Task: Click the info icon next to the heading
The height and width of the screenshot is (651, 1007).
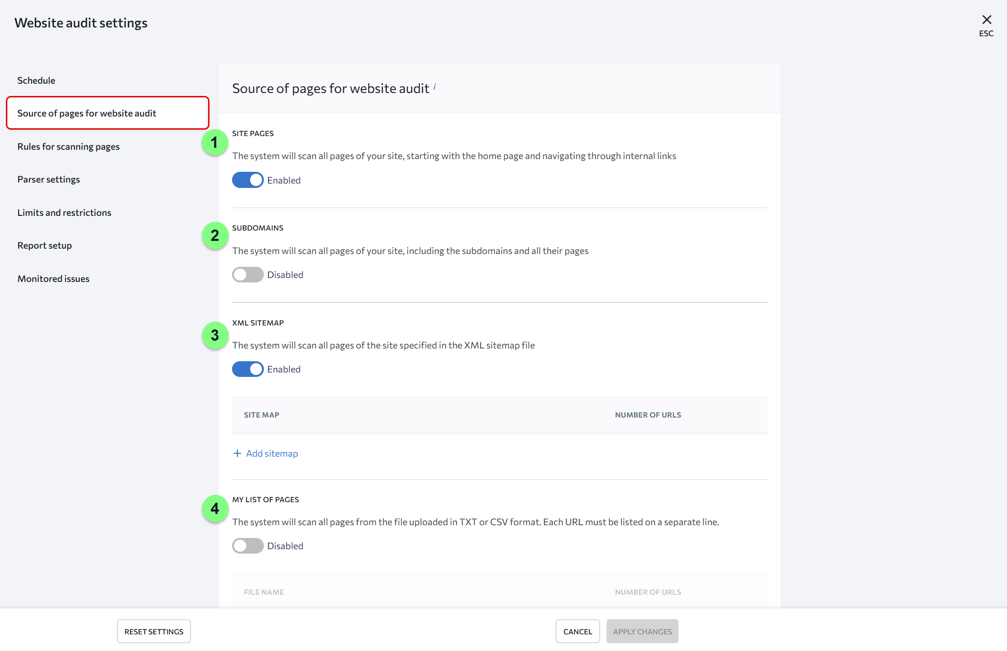Action: 435,87
